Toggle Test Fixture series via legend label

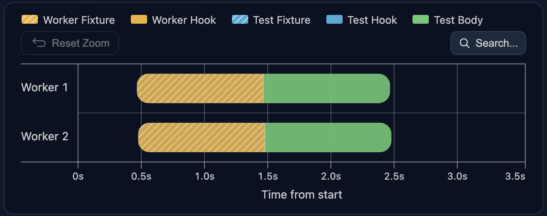coord(282,20)
